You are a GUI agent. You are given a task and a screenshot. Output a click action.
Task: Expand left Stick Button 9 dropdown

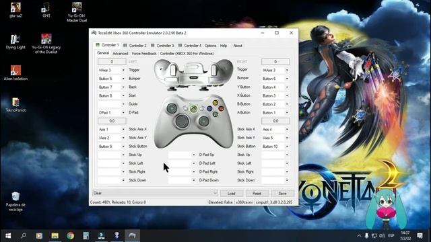pyautogui.click(x=123, y=147)
